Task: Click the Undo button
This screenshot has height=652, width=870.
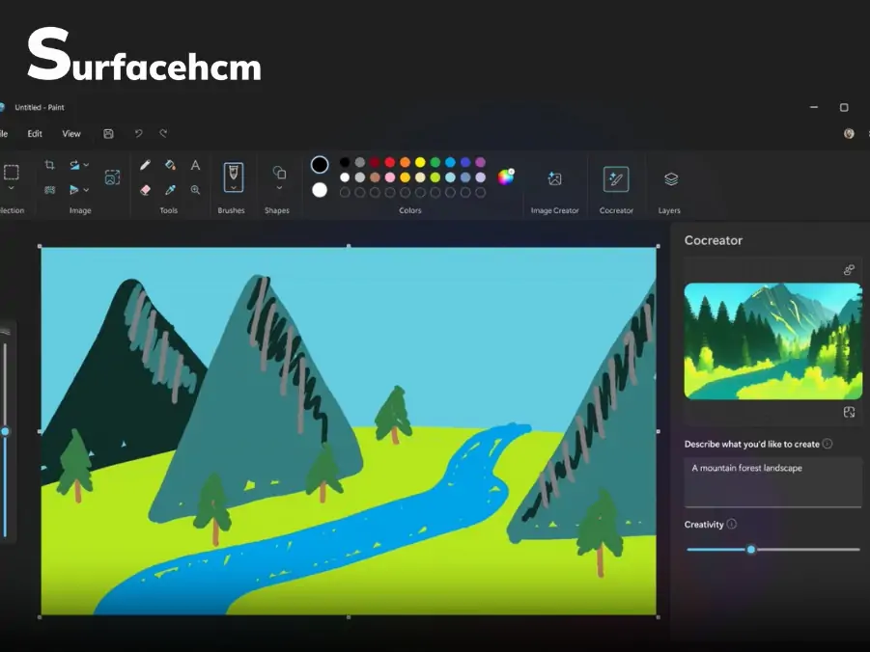Action: tap(138, 134)
